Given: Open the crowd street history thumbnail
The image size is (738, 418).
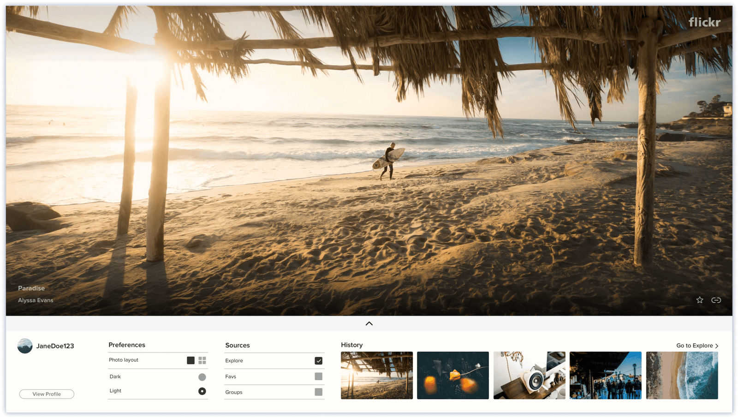Looking at the screenshot, I should click(606, 375).
